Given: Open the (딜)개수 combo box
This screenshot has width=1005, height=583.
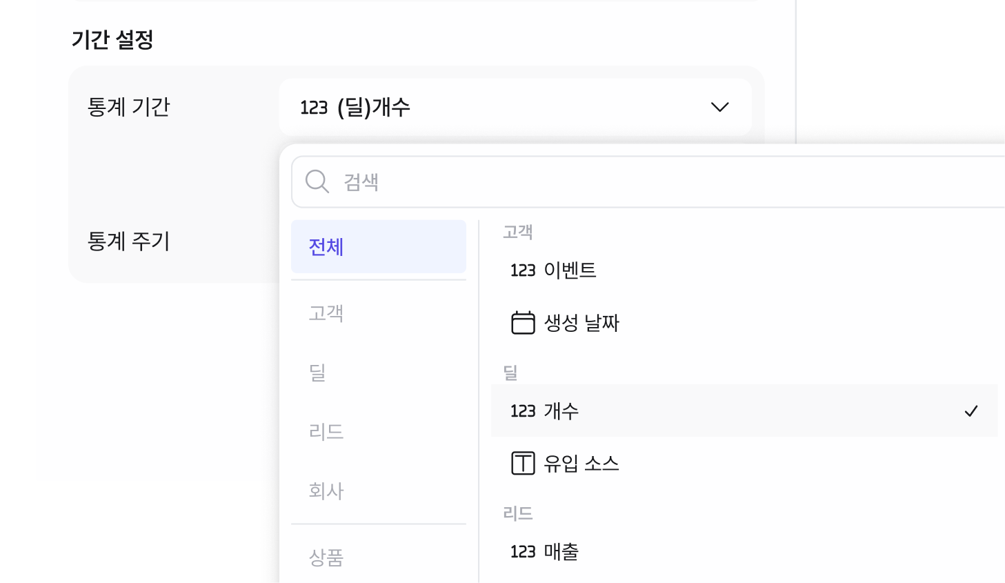Looking at the screenshot, I should [x=515, y=107].
